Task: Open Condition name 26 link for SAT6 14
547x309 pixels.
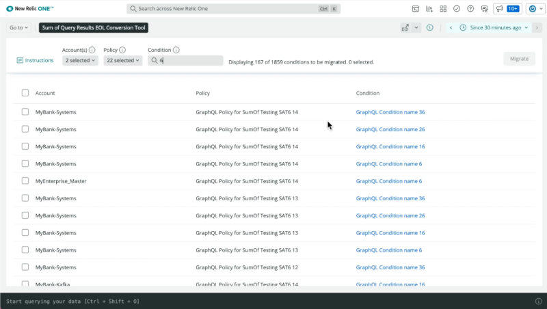Action: (x=390, y=129)
